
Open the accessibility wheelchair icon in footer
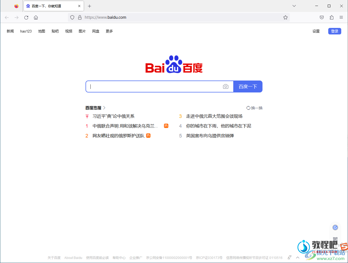(x=290, y=258)
